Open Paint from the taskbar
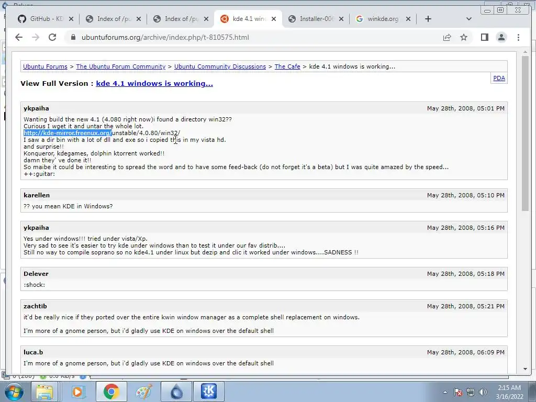The height and width of the screenshot is (402, 536). click(143, 392)
